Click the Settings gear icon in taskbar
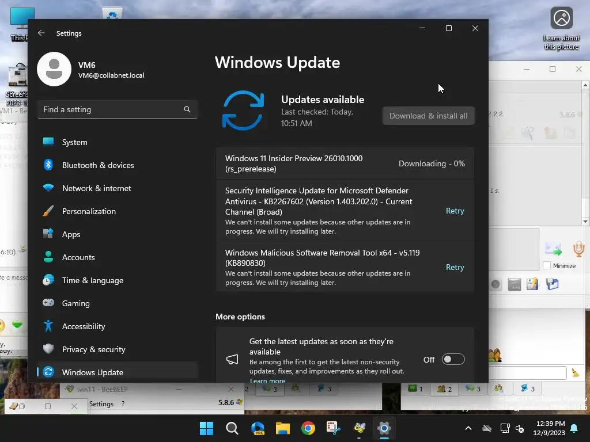 pyautogui.click(x=384, y=428)
